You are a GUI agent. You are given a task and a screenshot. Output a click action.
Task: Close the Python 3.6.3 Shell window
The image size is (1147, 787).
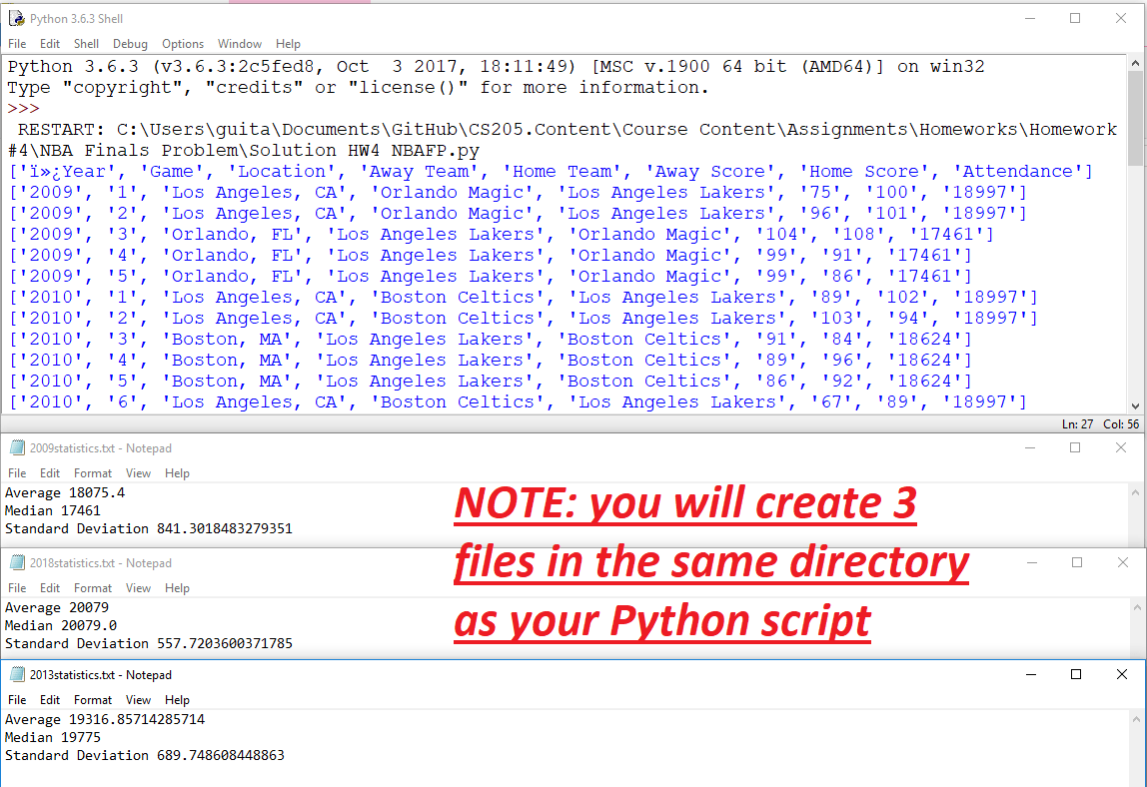tap(1121, 18)
